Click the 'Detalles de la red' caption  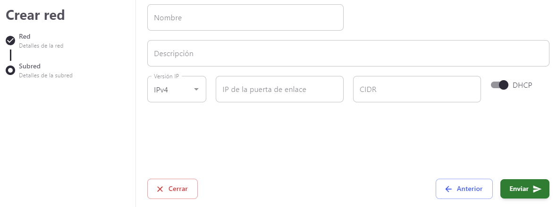tap(41, 46)
